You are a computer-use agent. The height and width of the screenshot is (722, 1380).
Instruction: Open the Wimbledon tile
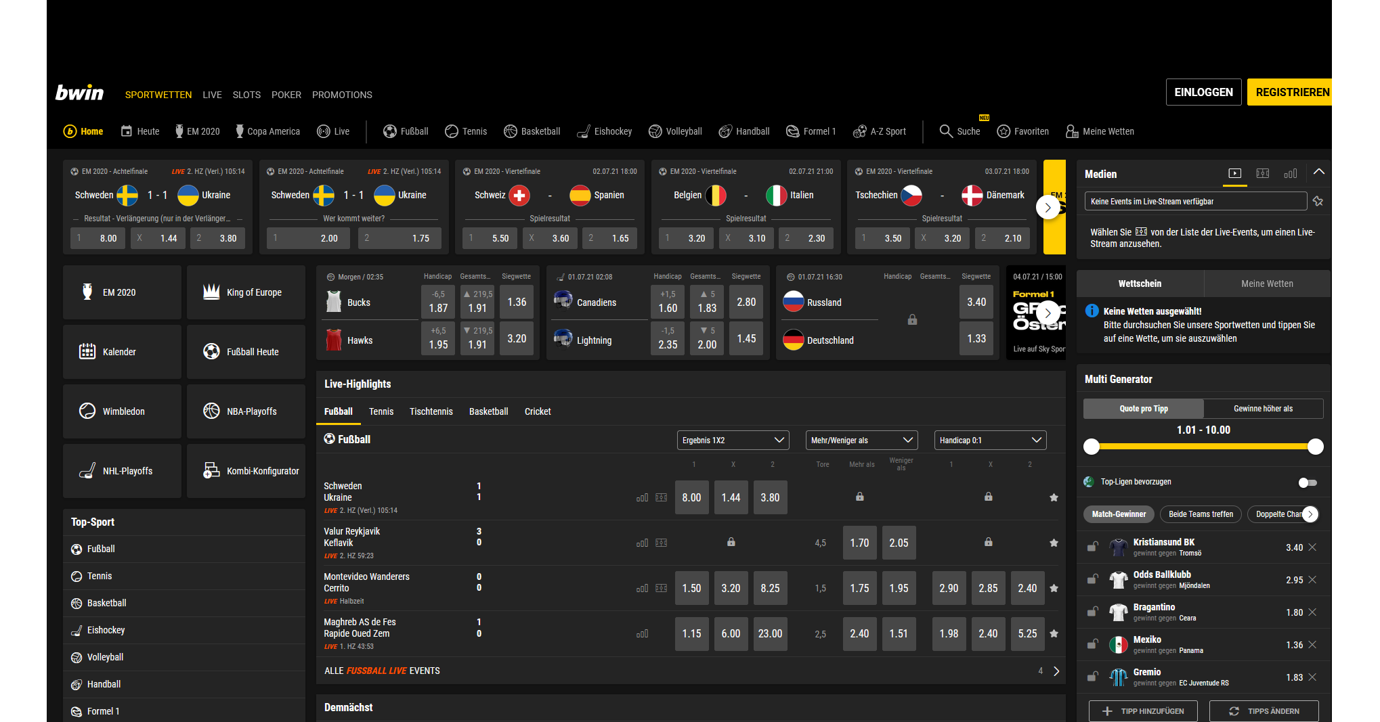coord(122,411)
